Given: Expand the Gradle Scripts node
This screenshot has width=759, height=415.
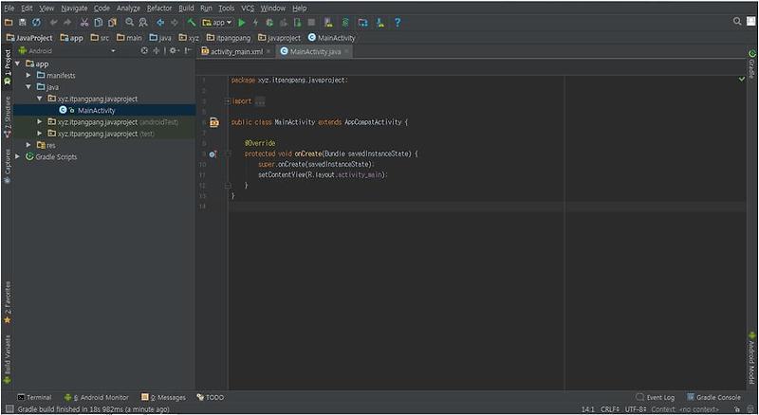Looking at the screenshot, I should point(19,156).
